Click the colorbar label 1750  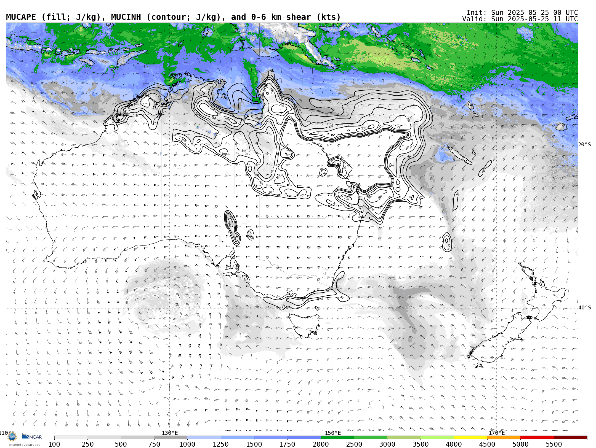pos(287,444)
